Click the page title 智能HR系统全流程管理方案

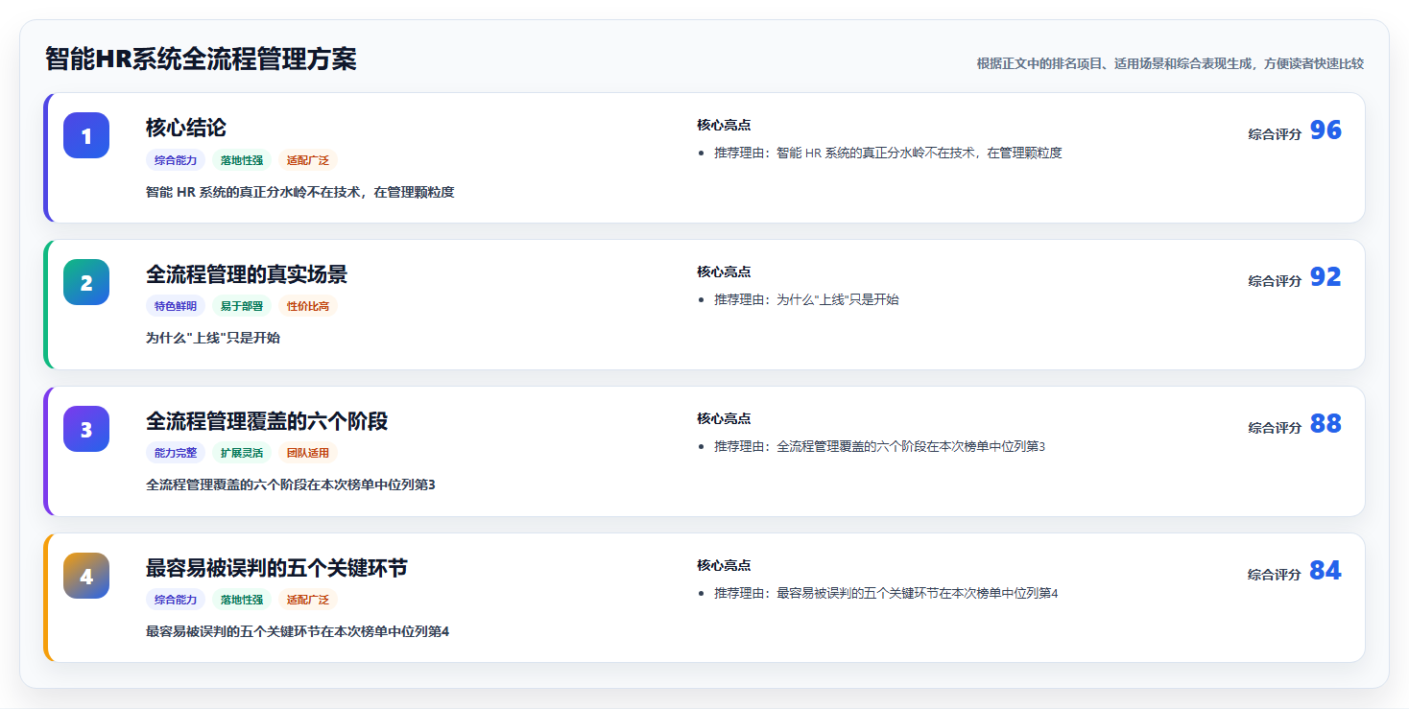[201, 59]
